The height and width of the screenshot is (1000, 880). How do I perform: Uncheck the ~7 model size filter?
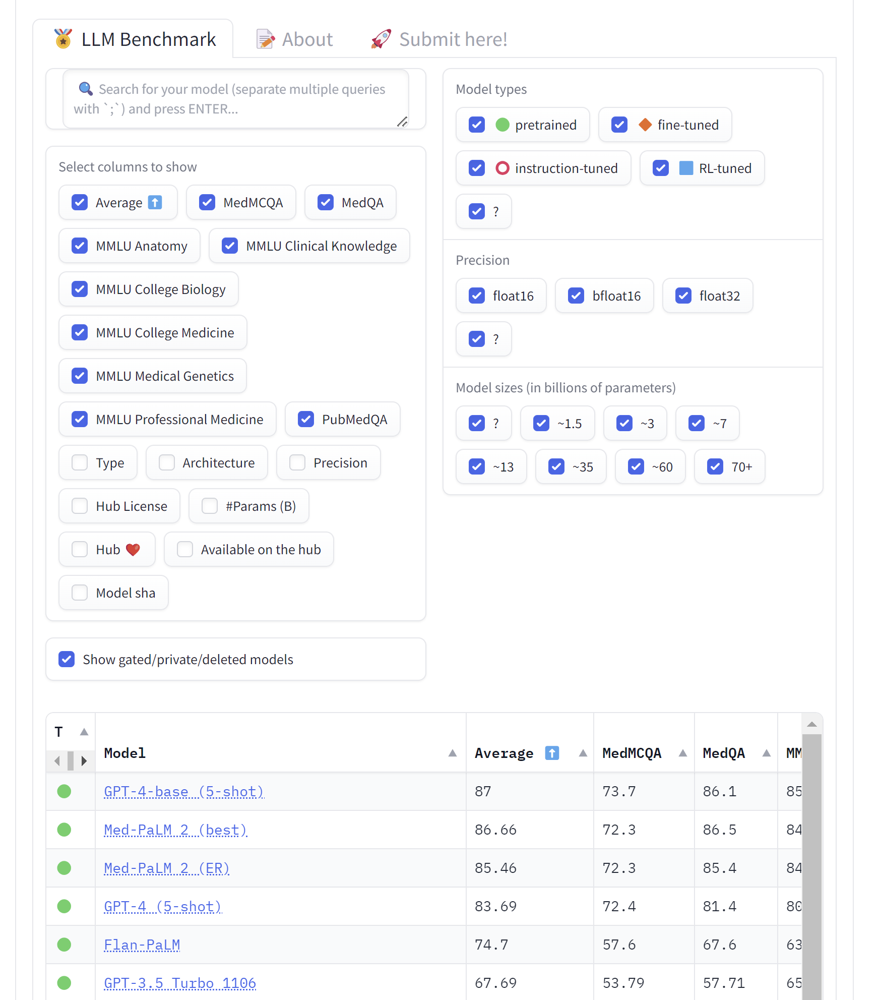tap(697, 423)
